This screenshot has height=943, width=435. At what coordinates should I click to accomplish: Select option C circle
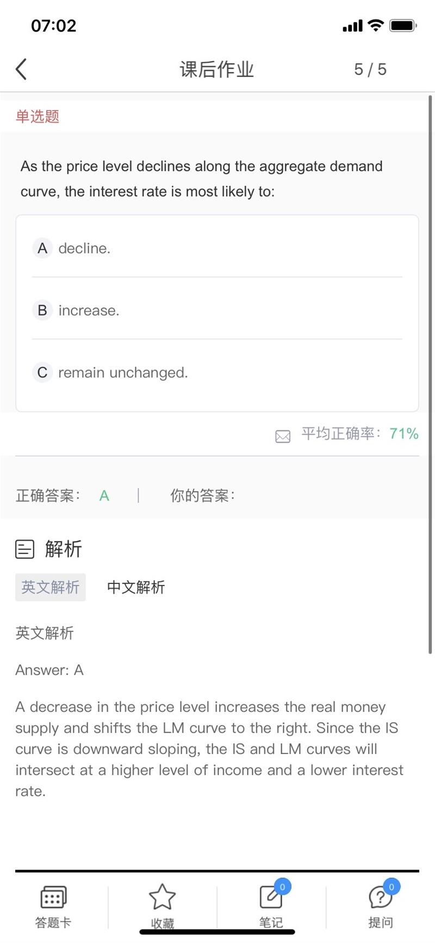(42, 373)
